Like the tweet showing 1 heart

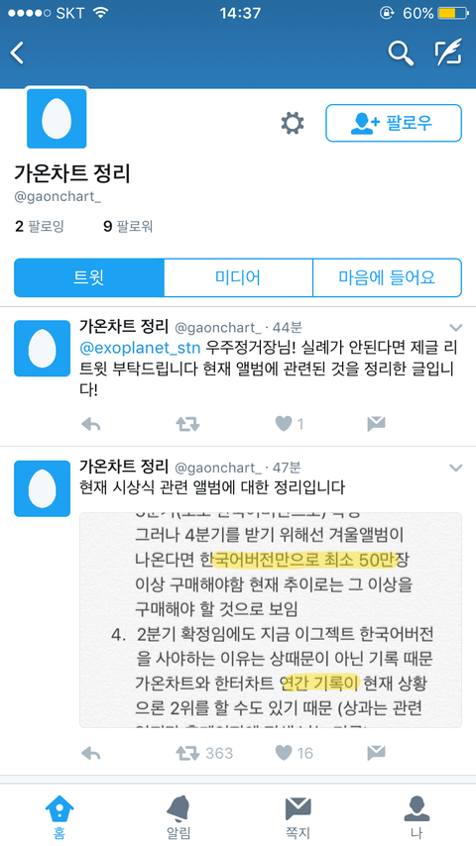point(284,424)
